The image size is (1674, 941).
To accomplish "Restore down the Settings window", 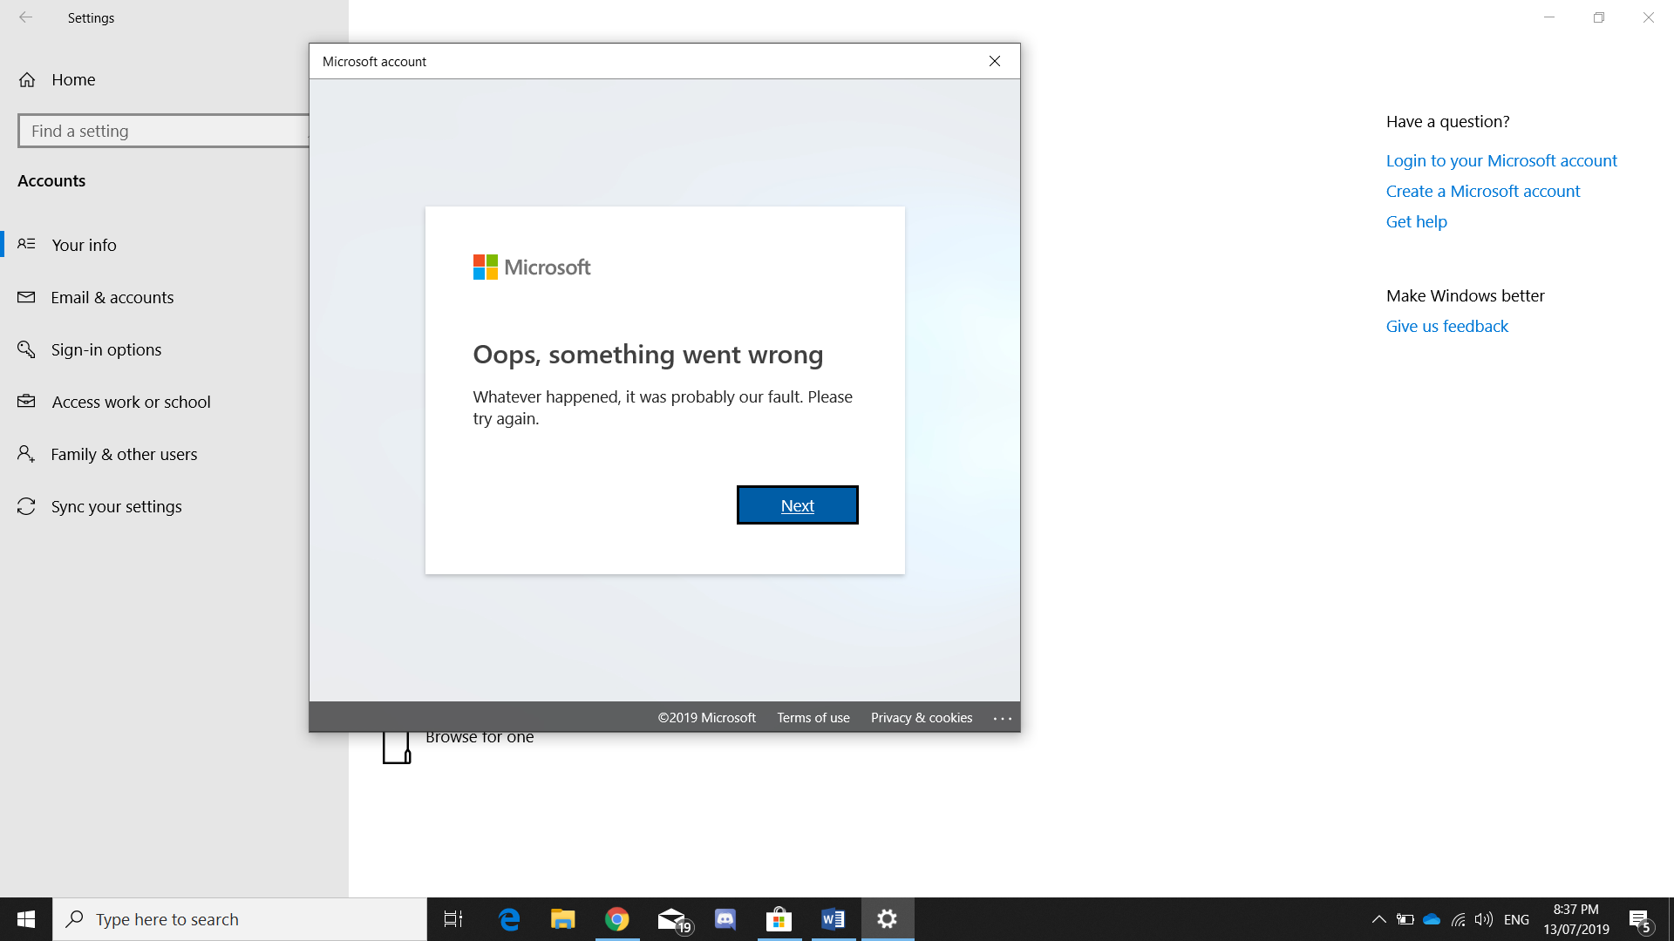I will (1599, 17).
